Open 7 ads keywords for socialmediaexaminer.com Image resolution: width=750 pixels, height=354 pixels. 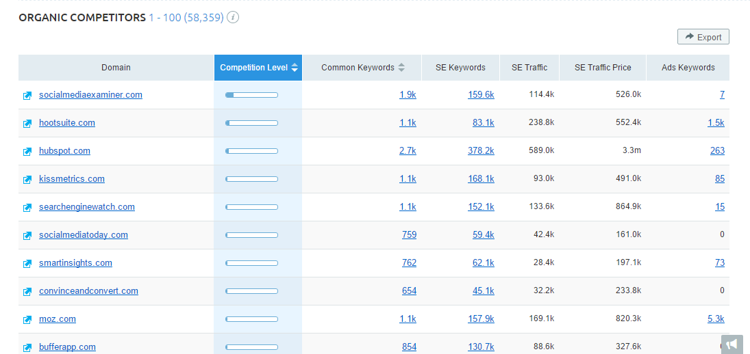point(722,94)
